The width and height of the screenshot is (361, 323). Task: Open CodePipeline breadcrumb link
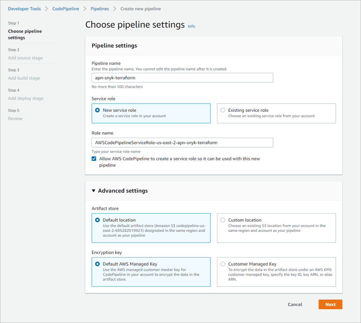point(66,9)
